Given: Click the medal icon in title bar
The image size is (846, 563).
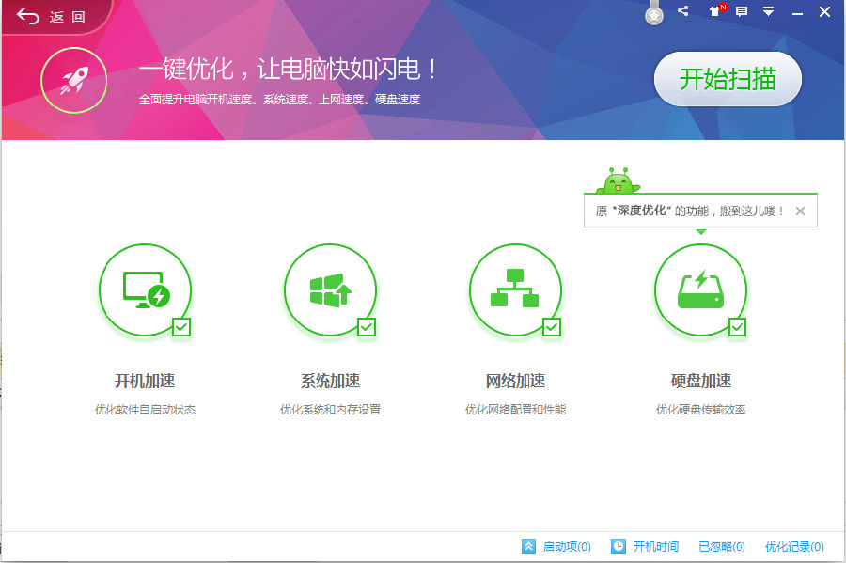Looking at the screenshot, I should (654, 14).
